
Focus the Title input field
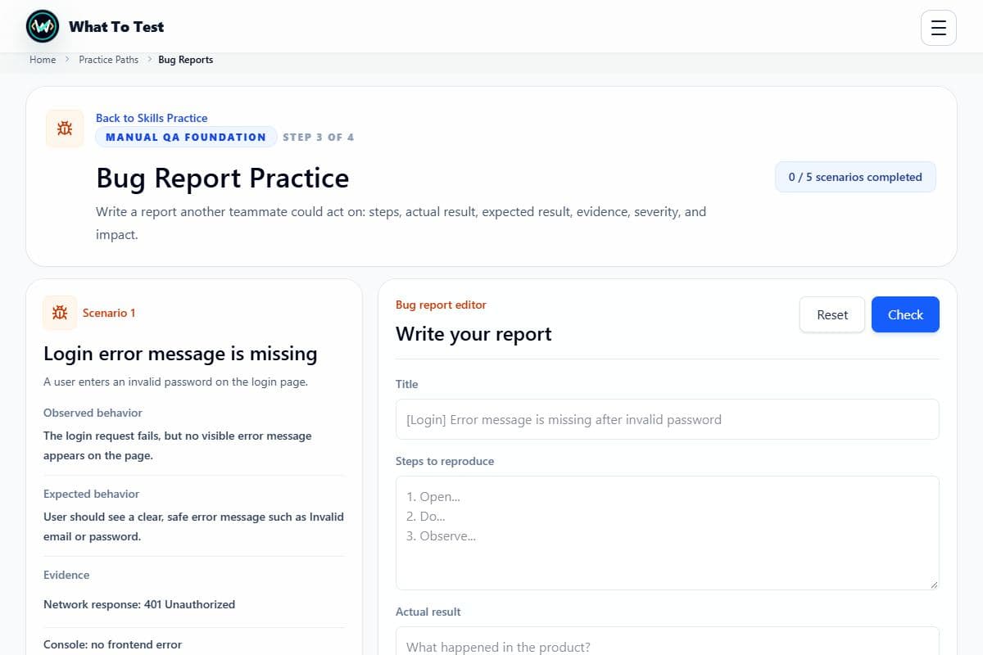[668, 419]
